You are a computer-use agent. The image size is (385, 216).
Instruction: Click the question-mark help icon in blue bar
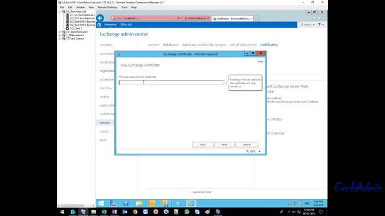click(319, 25)
